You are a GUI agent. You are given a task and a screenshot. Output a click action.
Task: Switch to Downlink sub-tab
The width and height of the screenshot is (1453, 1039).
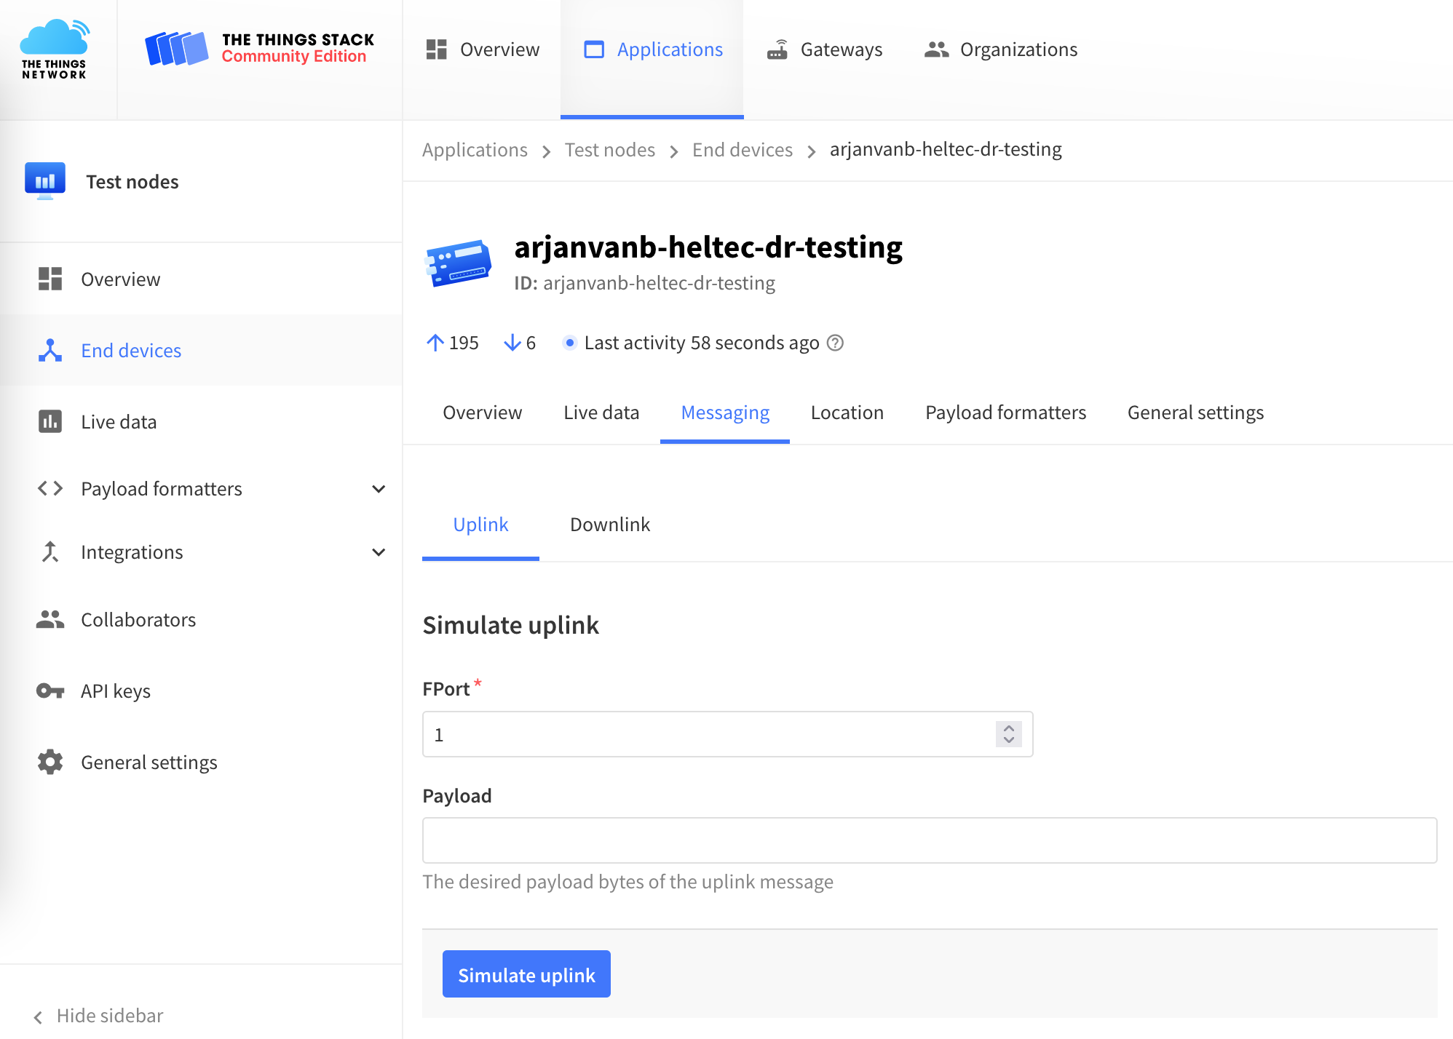click(610, 525)
